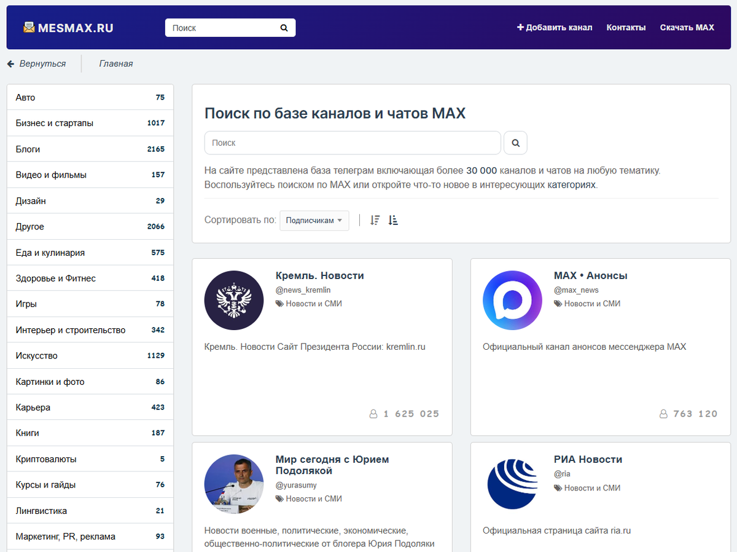737x552 pixels.
Task: Click the search button beside main Поиск field
Action: click(x=515, y=143)
